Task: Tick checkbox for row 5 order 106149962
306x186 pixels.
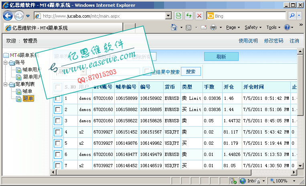Action: 58,143
